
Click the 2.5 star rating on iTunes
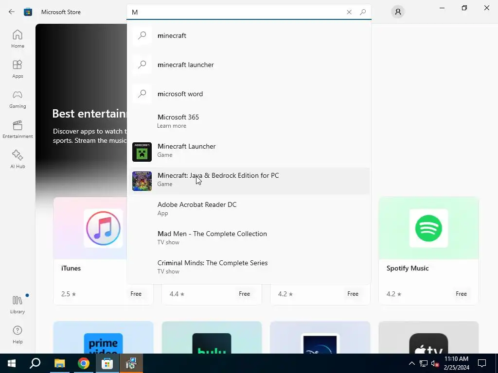coord(69,294)
